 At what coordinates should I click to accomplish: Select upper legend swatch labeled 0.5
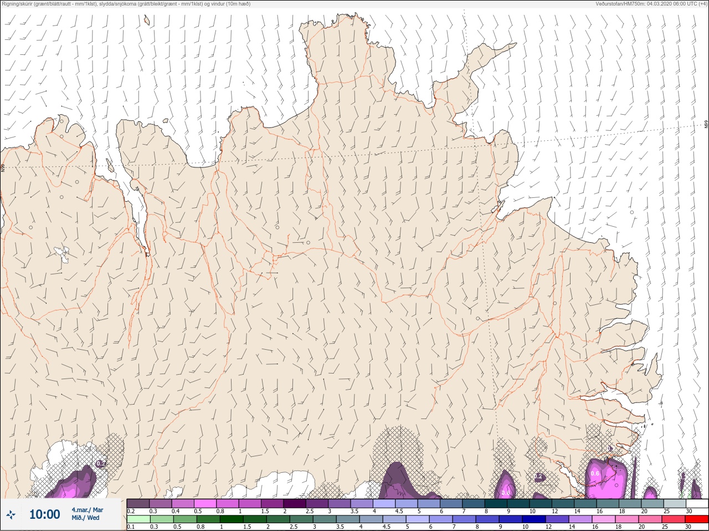[x=205, y=503]
